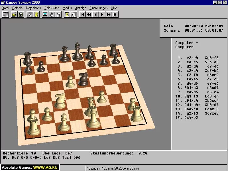Open a saved game with folder icon

pos(14,15)
